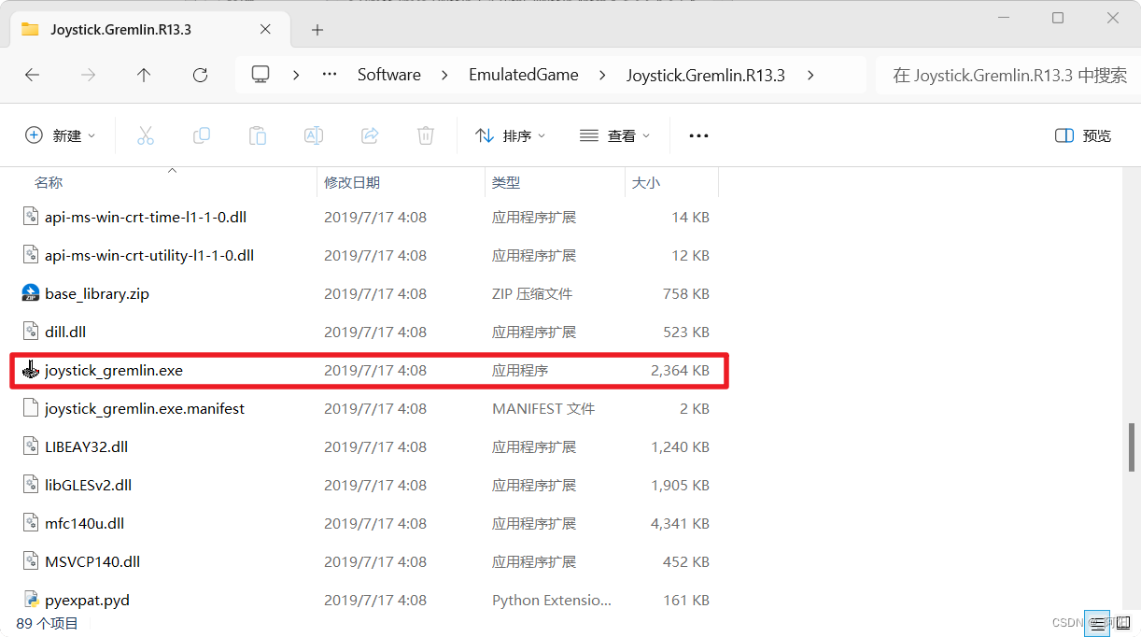1141x637 pixels.
Task: Click icon of joystick_gremlin.exe.manifest
Action: pyautogui.click(x=31, y=408)
